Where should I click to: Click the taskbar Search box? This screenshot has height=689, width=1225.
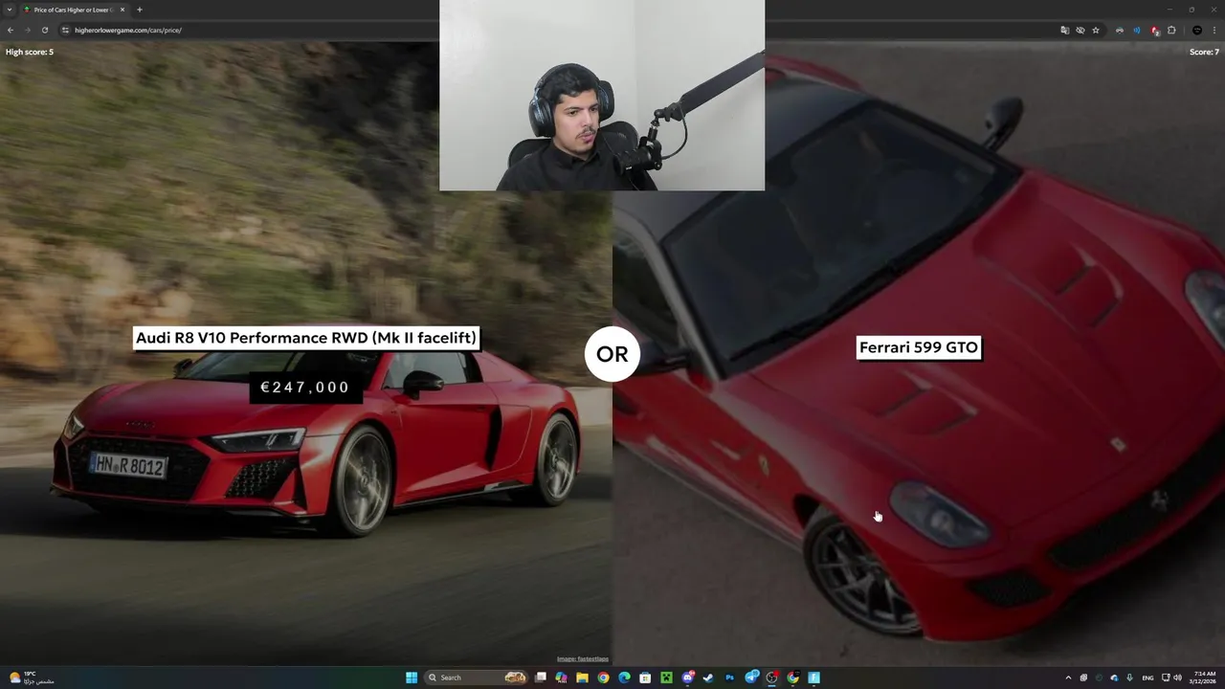(x=477, y=678)
